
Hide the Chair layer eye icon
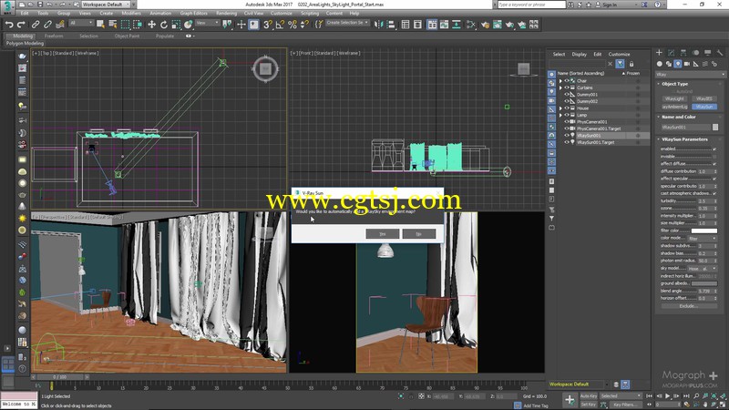point(567,81)
